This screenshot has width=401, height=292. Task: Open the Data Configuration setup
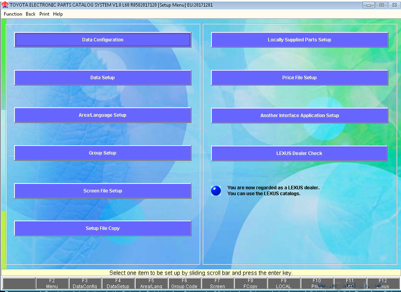(103, 40)
